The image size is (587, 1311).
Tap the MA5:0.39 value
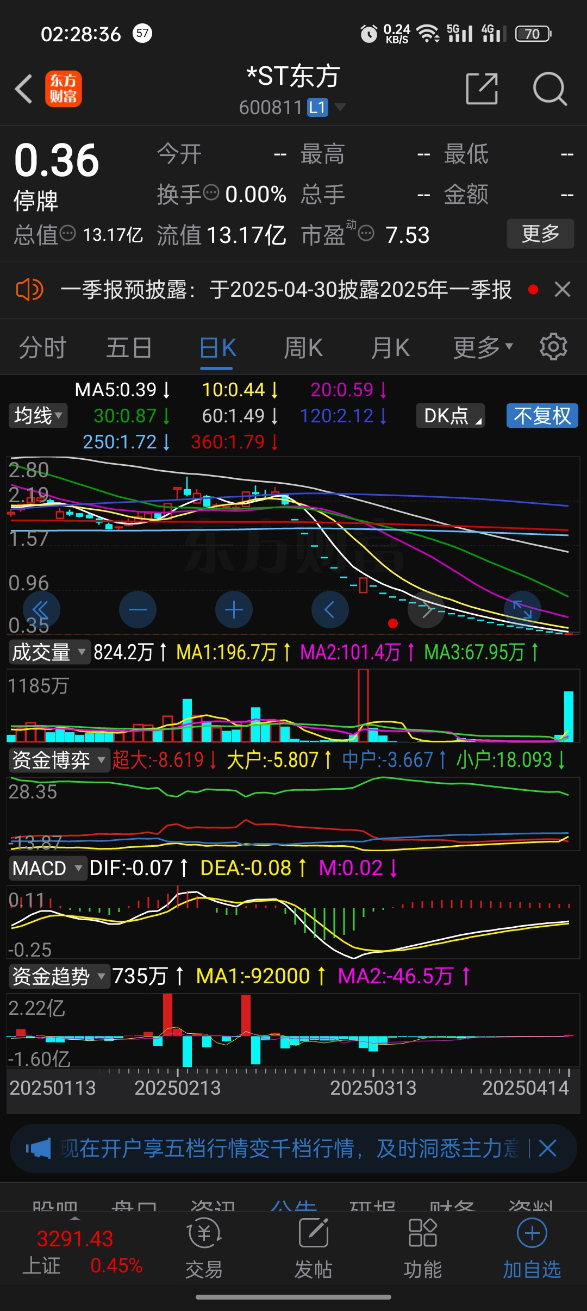(123, 390)
